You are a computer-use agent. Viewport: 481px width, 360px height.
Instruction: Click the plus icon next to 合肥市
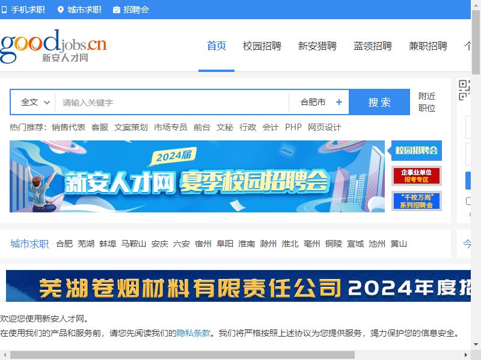(x=339, y=102)
